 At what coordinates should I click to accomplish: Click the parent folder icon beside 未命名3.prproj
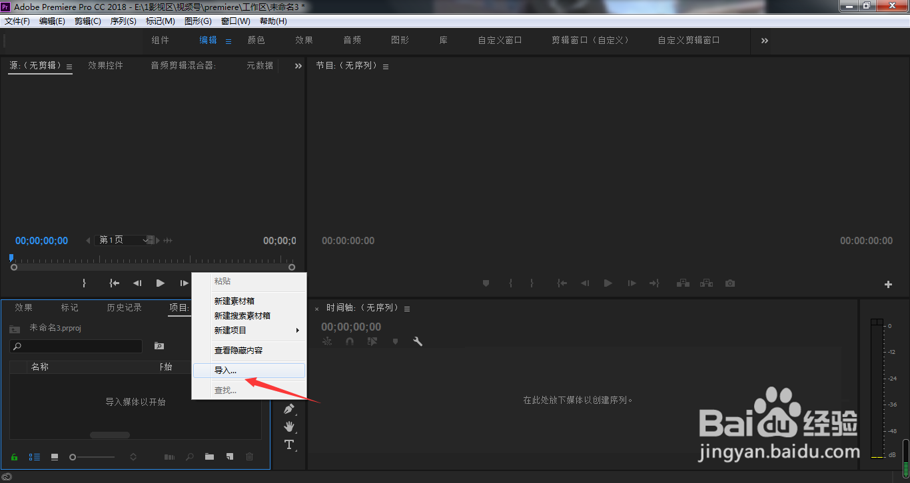[x=15, y=329]
